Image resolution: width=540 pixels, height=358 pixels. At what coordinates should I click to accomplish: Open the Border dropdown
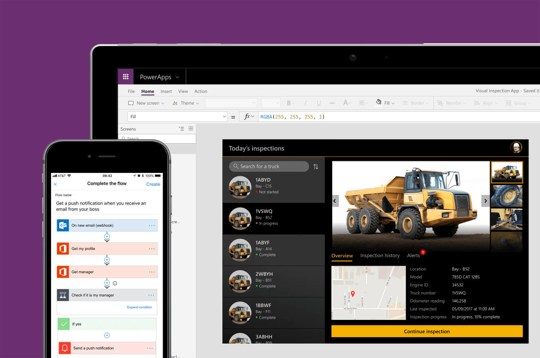415,103
